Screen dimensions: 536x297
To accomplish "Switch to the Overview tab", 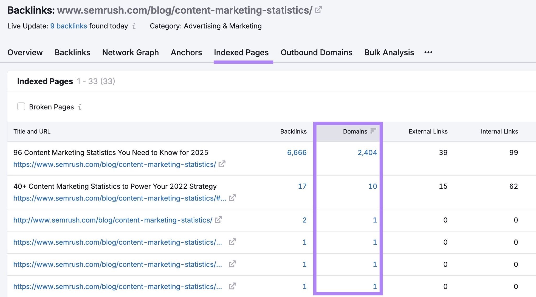I will [25, 52].
